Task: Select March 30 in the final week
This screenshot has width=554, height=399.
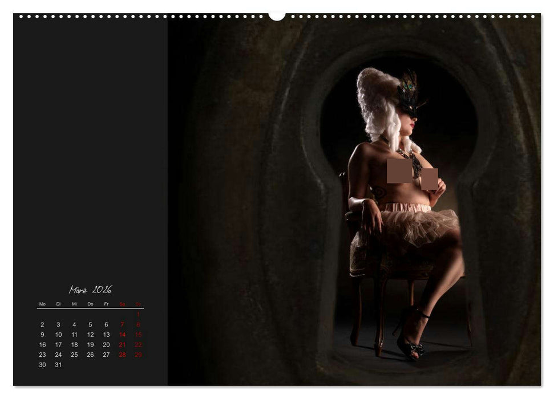Action: click(x=42, y=364)
